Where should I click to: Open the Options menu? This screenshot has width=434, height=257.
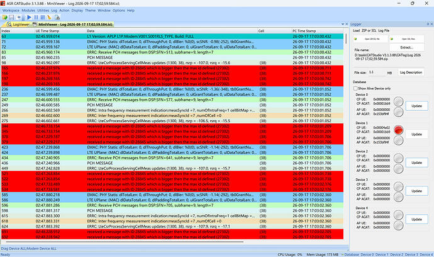tap(118, 10)
